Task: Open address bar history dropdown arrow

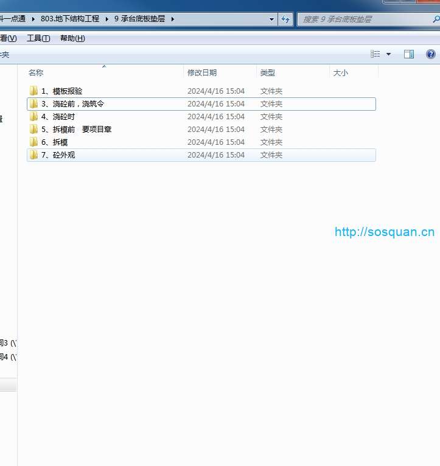Action: [x=271, y=19]
